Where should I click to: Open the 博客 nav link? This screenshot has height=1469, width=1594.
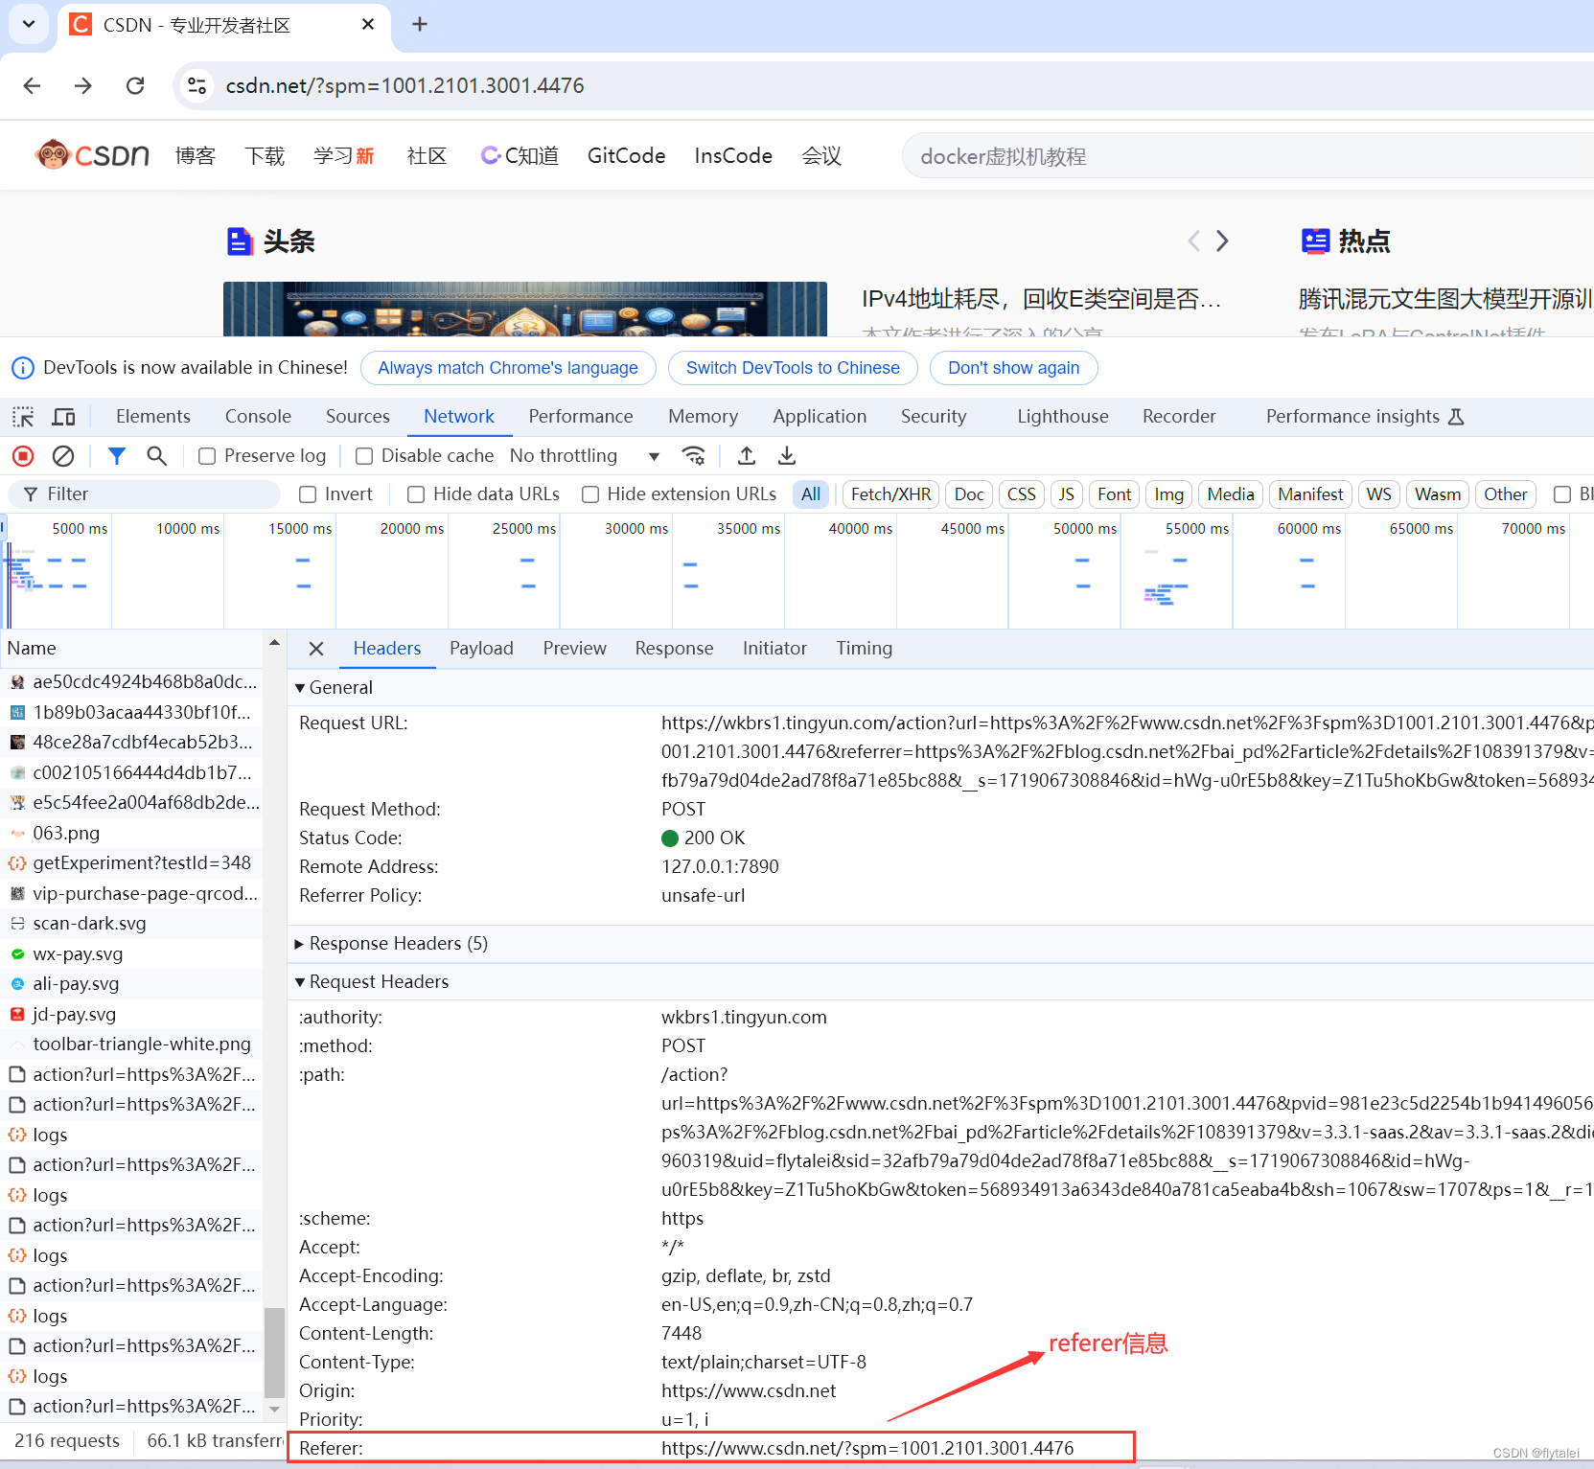coord(196,155)
